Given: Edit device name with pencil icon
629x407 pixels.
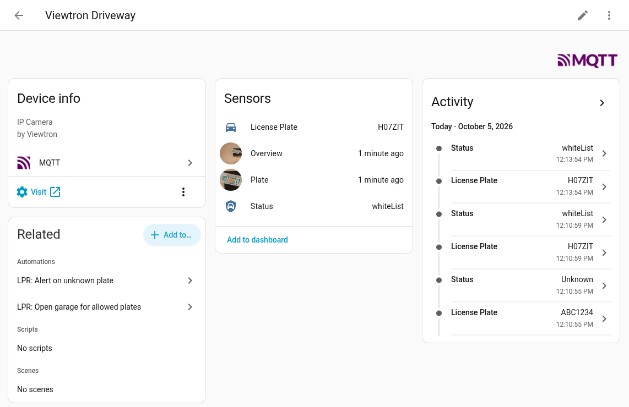Looking at the screenshot, I should (583, 15).
